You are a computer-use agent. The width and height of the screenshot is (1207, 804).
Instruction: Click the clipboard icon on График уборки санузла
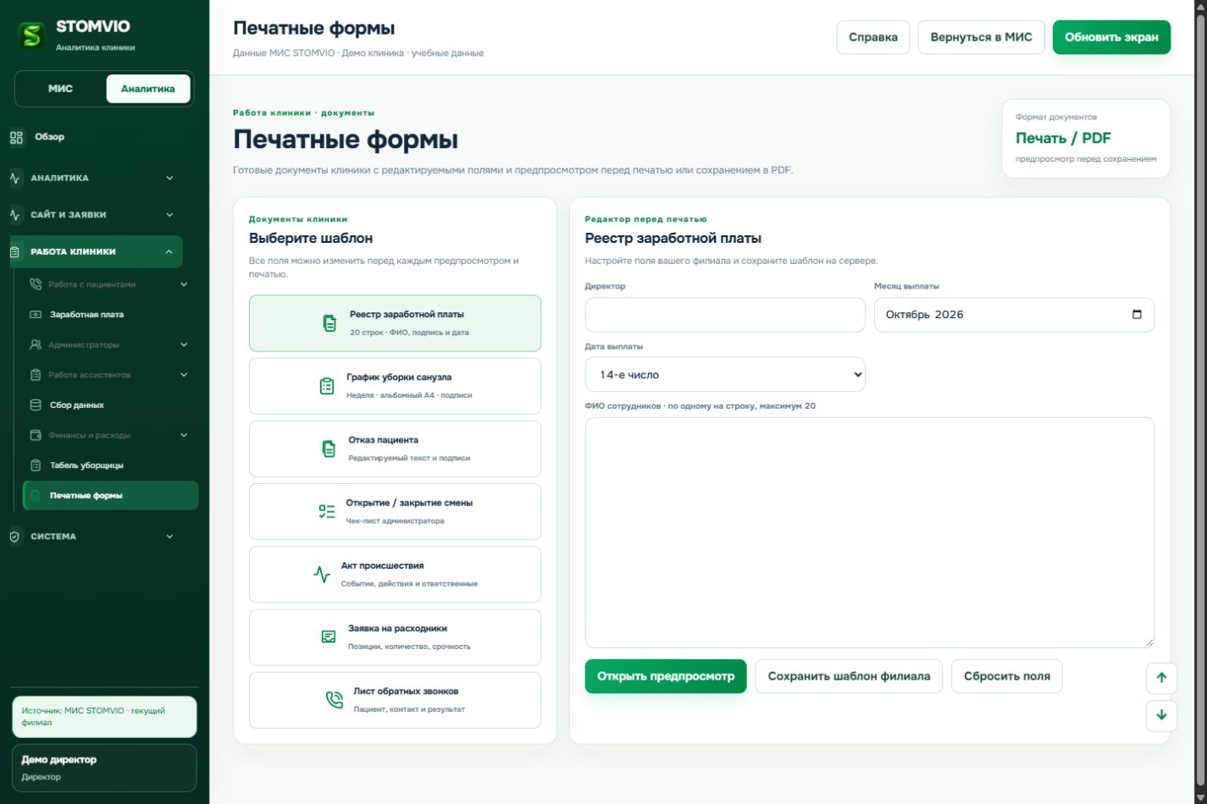326,386
